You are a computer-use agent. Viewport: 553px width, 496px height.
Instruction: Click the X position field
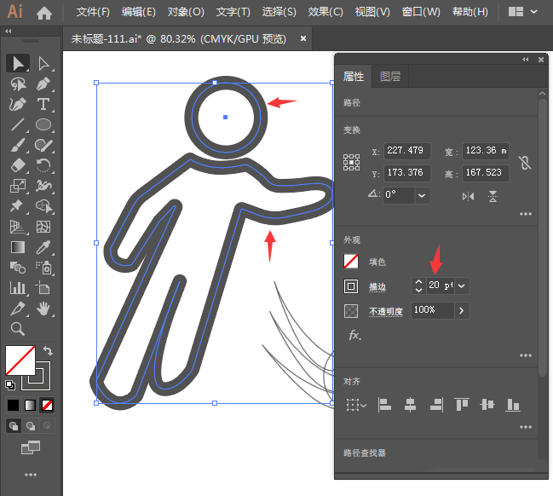coord(407,151)
